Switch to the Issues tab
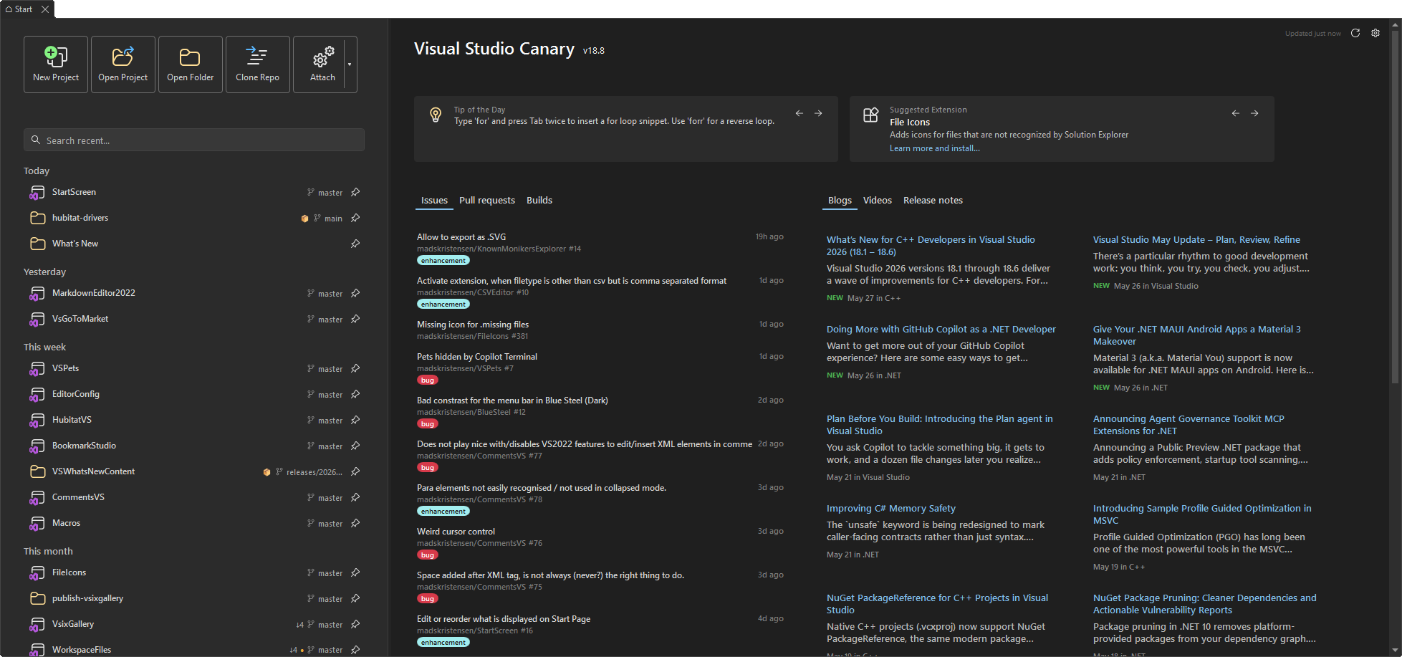The image size is (1402, 657). 434,201
